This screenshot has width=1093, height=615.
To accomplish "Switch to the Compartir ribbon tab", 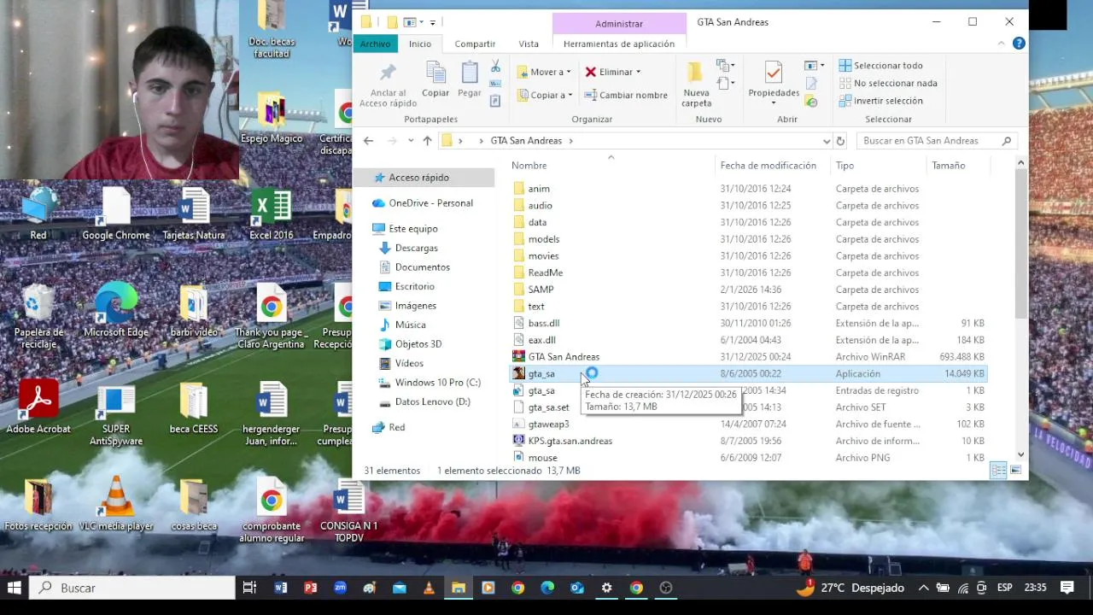I will pos(475,44).
